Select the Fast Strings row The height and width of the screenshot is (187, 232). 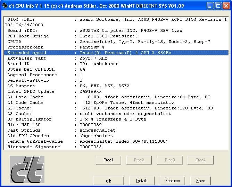tap(116, 130)
